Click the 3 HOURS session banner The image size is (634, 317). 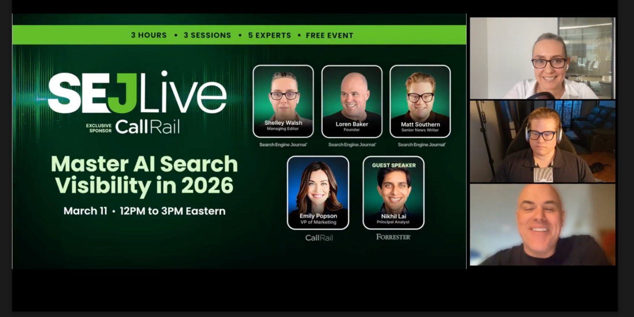149,35
